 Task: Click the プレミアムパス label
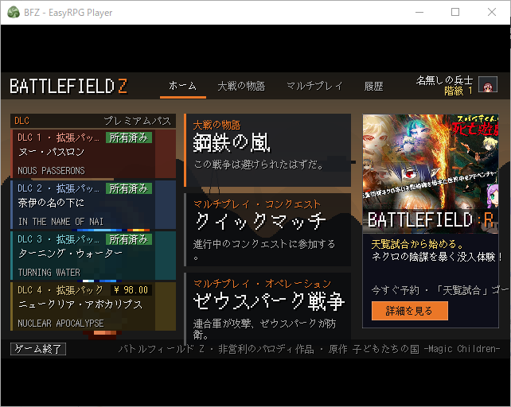tap(138, 121)
